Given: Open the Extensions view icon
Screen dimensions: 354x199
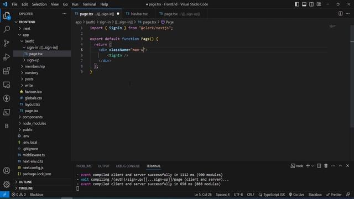Looking at the screenshot, I should [7, 71].
